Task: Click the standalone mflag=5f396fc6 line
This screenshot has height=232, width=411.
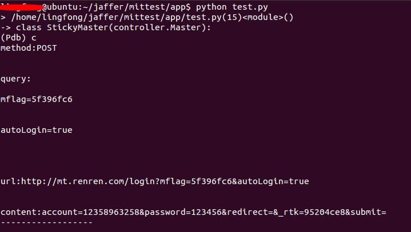Action: (x=37, y=99)
